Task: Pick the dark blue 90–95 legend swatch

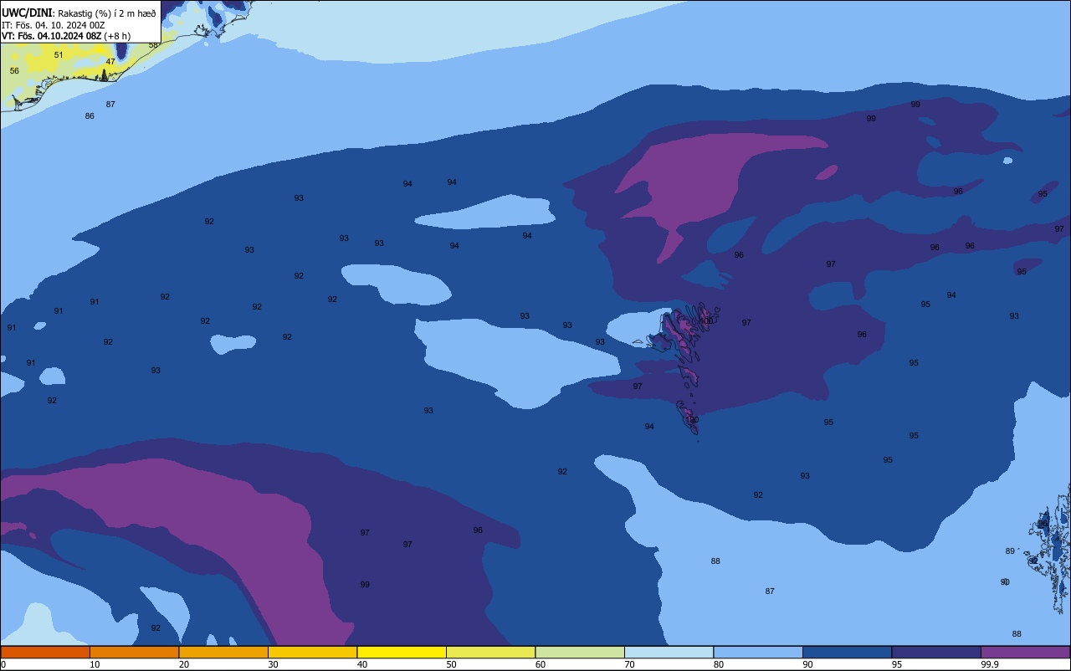Action: coord(847,652)
